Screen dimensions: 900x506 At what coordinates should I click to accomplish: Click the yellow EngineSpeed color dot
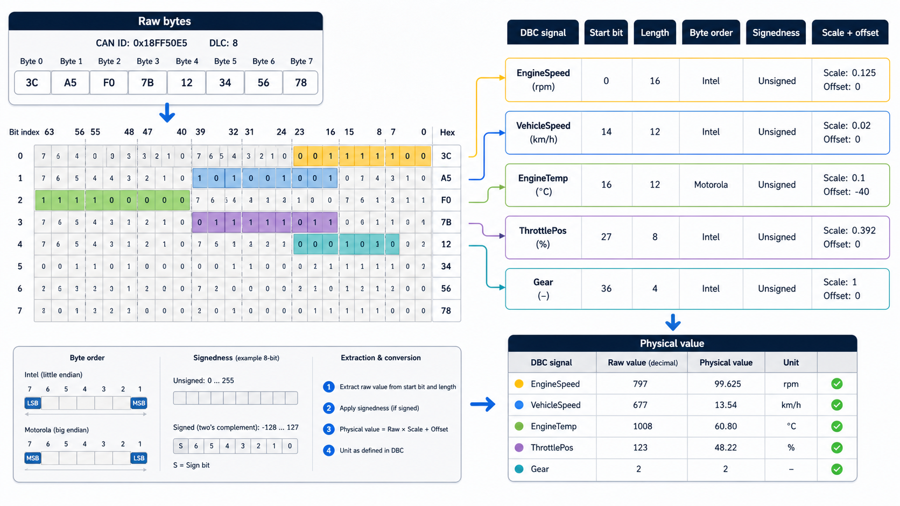pos(519,384)
